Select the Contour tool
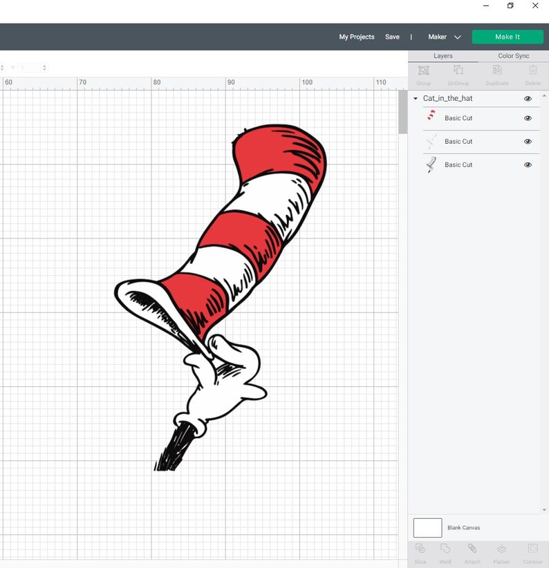549x568 pixels. pos(532,549)
